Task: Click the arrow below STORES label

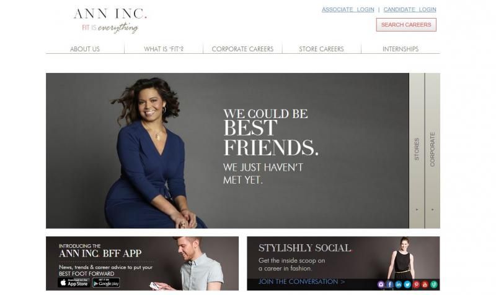Action: [417, 210]
